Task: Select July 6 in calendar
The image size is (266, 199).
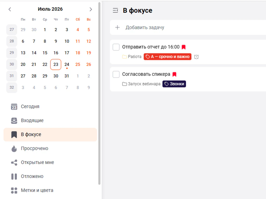Action: (23, 41)
